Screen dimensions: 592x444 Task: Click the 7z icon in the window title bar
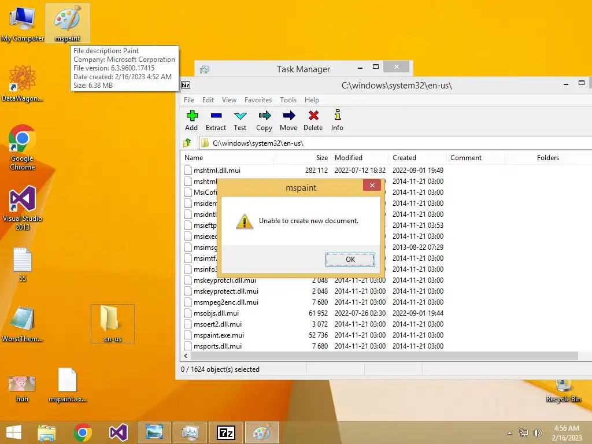tap(186, 85)
